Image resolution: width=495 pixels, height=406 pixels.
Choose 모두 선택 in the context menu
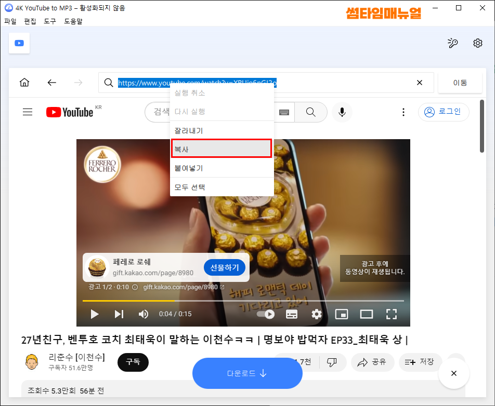[222, 187]
